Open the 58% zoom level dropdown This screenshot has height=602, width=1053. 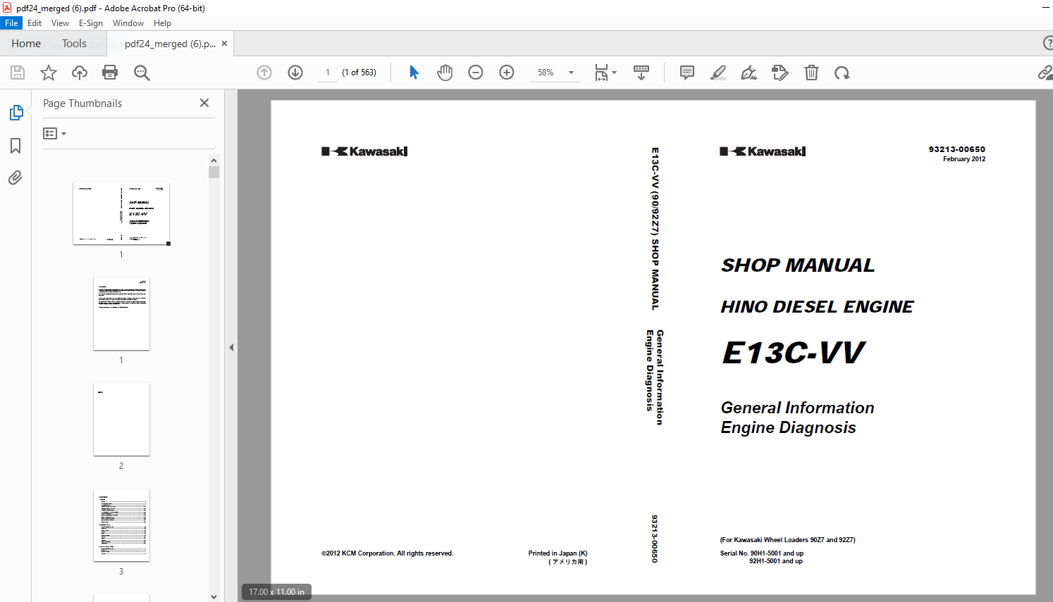555,73
